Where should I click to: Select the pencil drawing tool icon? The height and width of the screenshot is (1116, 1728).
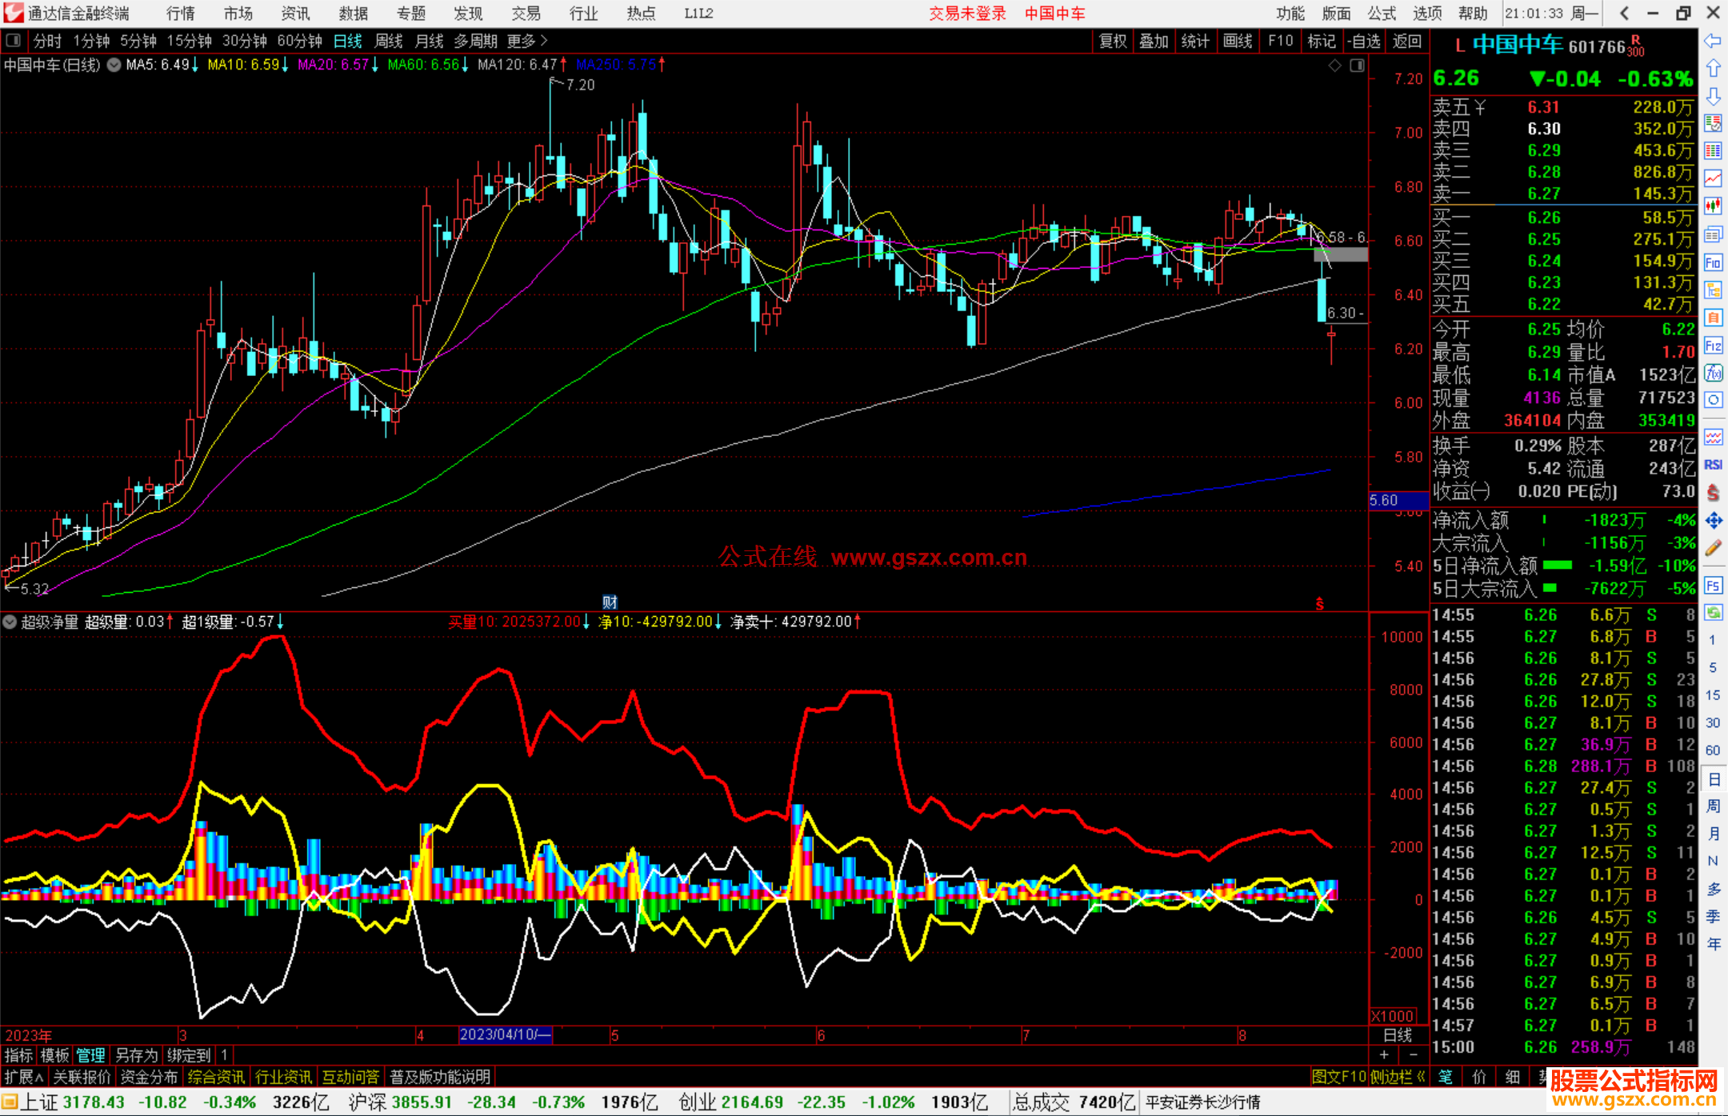pyautogui.click(x=1713, y=548)
